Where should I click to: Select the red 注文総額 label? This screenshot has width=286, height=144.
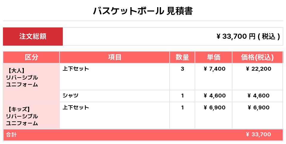33,36
